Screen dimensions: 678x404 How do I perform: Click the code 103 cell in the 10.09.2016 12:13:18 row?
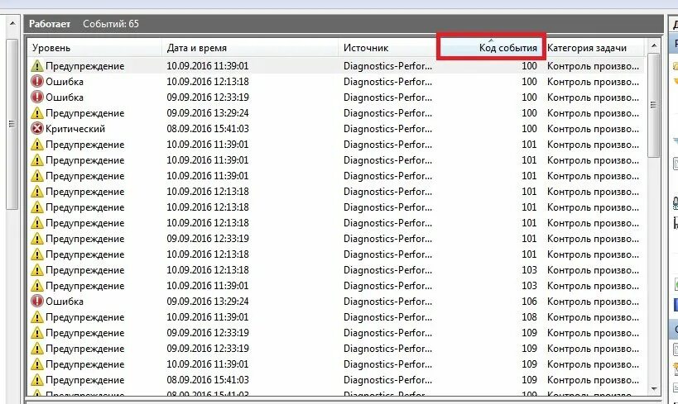click(x=529, y=270)
